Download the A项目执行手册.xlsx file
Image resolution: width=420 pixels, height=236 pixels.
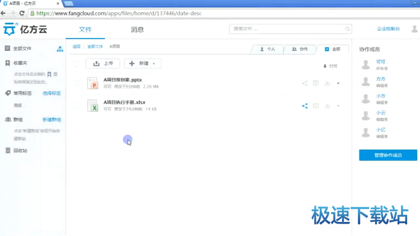[327, 105]
